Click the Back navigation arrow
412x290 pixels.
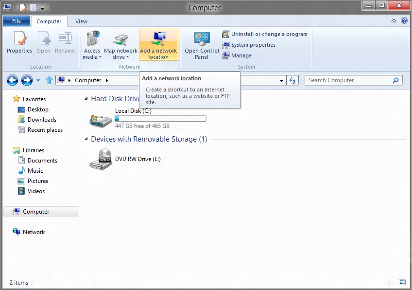click(12, 80)
